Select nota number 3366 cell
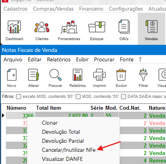Image resolution: width=166 pixels, height=164 pixels. (x=20, y=116)
